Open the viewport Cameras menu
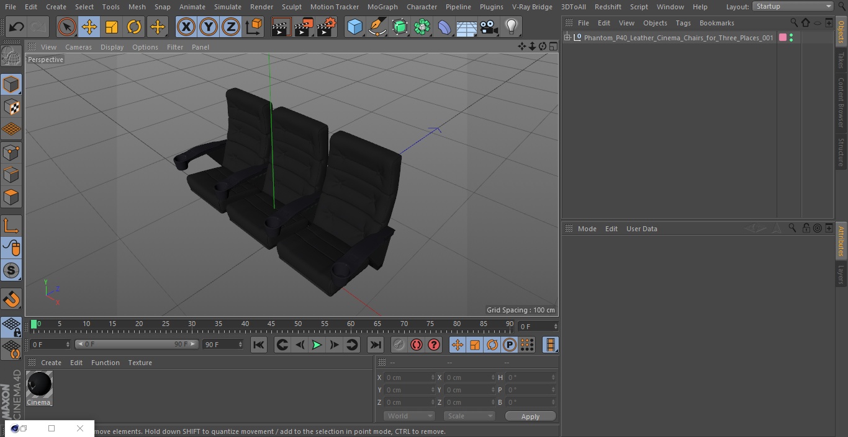The image size is (848, 437). [78, 47]
